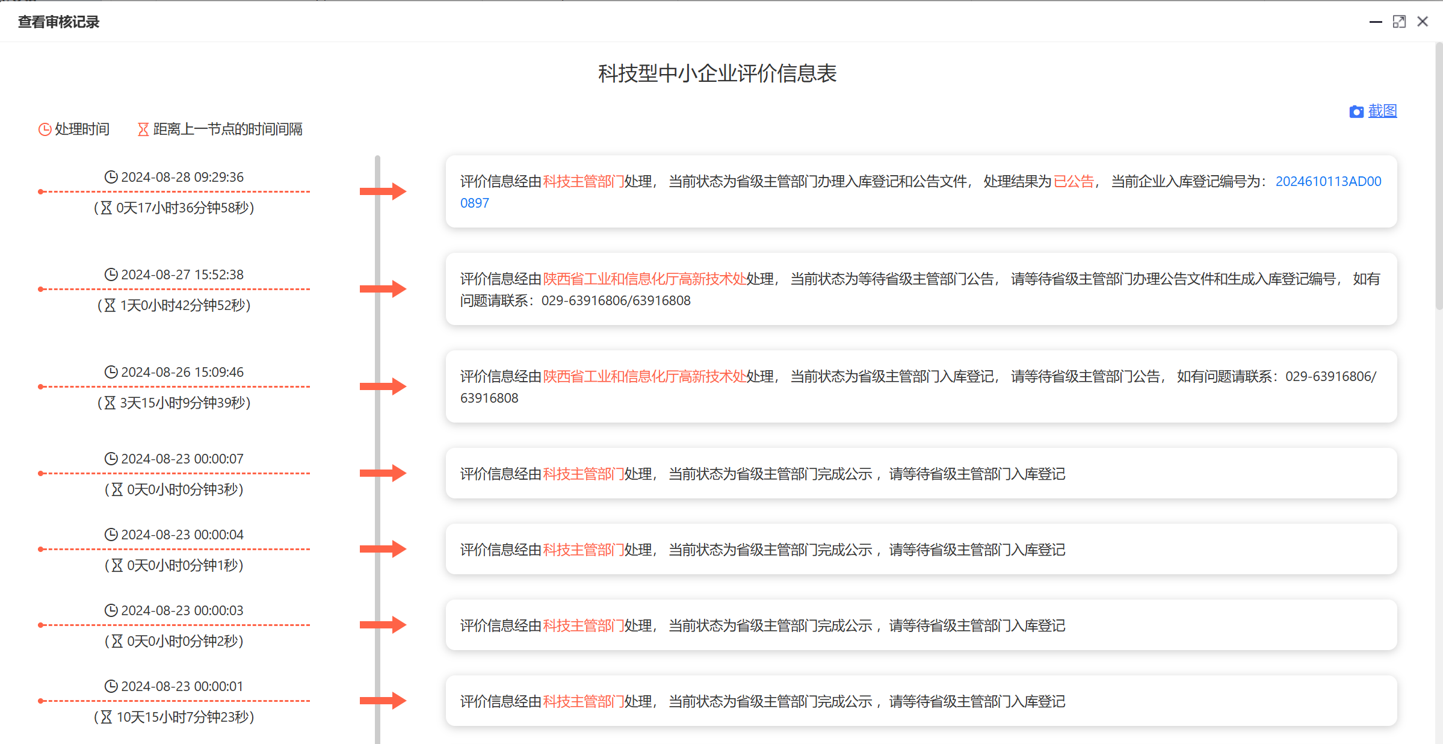This screenshot has height=744, width=1443.
Task: Click hourglass icon beside 10天15小时7分钟23秒
Action: coord(107,717)
